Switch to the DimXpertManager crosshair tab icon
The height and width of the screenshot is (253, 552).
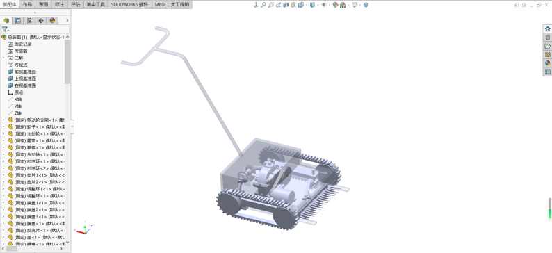point(41,21)
